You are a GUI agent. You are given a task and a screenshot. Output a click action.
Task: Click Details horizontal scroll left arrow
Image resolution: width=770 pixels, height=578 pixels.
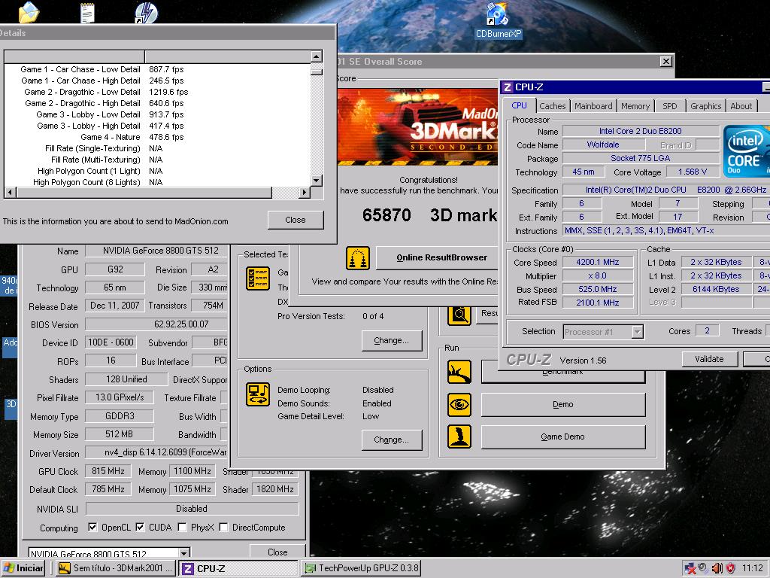coord(10,192)
